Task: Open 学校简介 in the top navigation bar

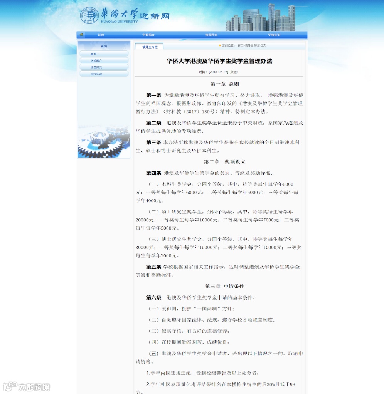Action: [148, 35]
